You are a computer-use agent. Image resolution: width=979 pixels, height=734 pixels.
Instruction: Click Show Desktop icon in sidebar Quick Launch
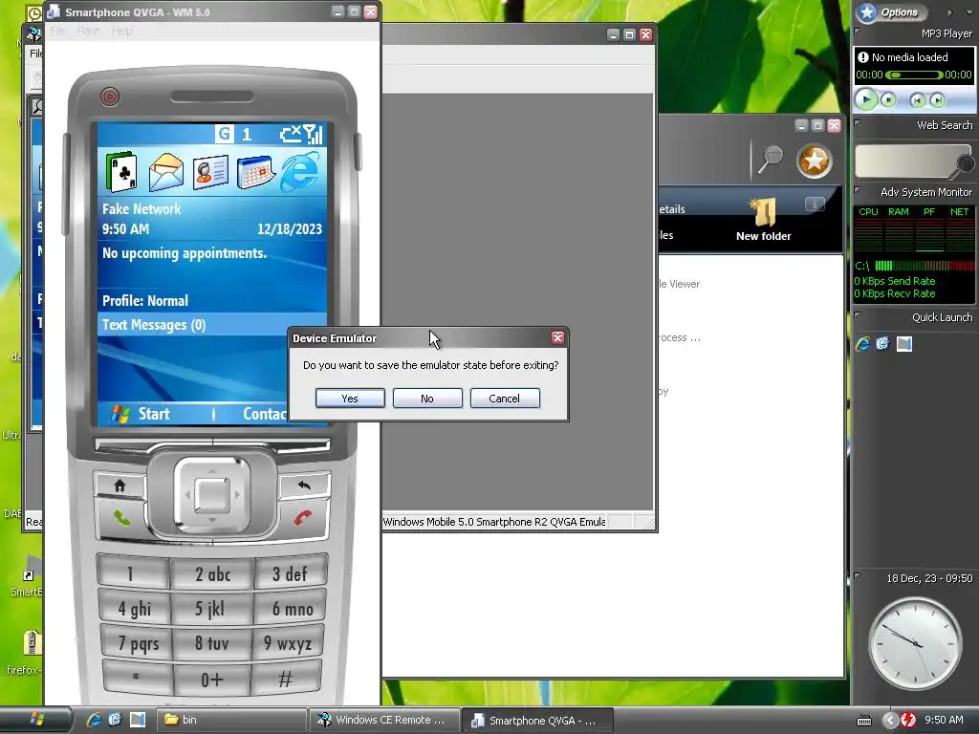(x=904, y=343)
